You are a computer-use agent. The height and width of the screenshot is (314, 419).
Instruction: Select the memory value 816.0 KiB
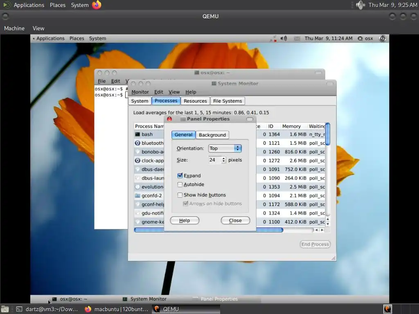click(x=295, y=152)
